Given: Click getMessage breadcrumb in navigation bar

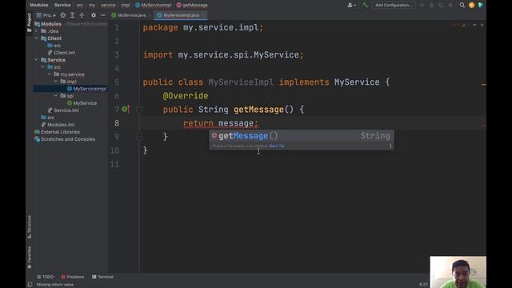Looking at the screenshot, I should 192,5.
